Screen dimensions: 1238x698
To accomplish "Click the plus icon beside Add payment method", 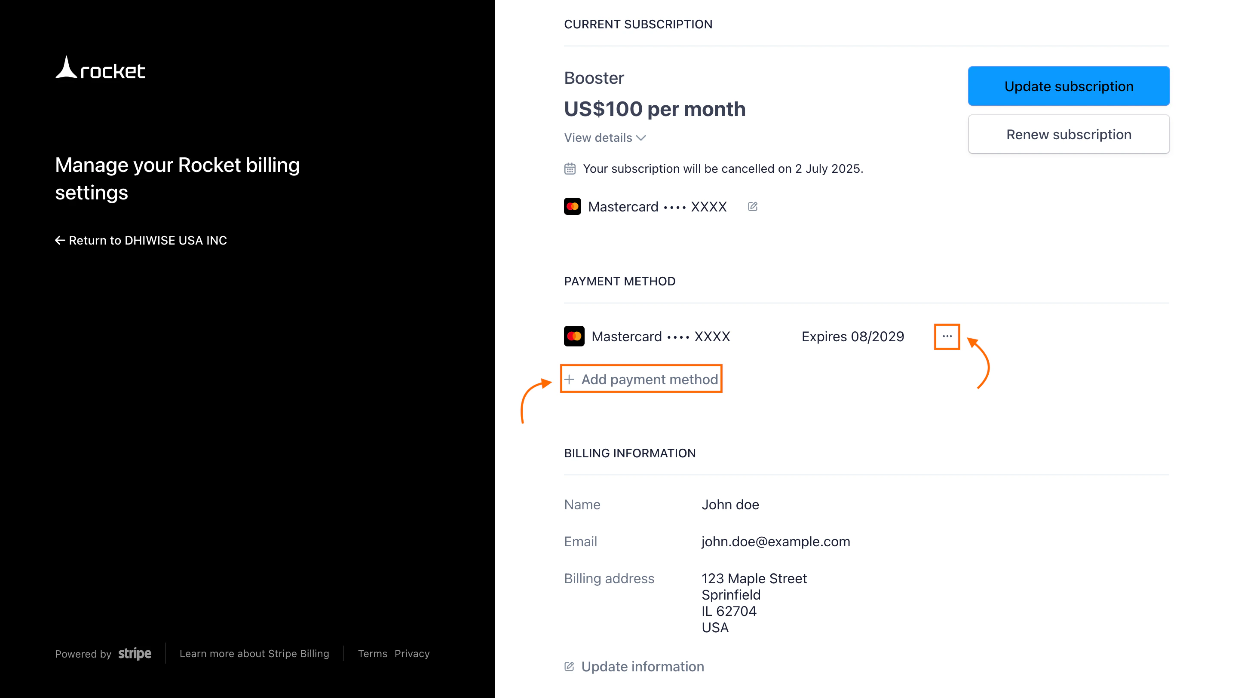I will click(x=570, y=379).
